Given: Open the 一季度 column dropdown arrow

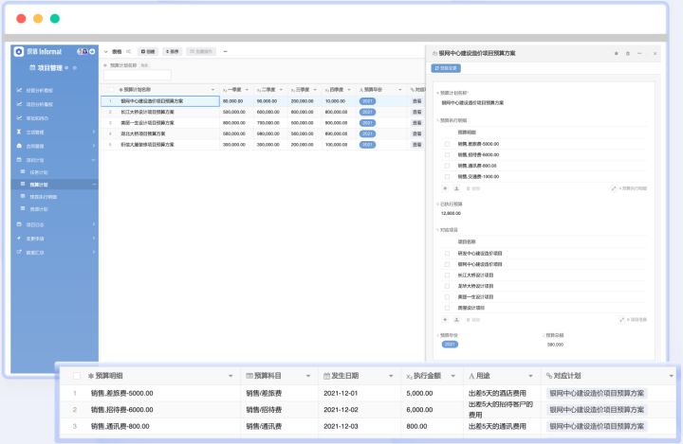Looking at the screenshot, I should pyautogui.click(x=249, y=88).
